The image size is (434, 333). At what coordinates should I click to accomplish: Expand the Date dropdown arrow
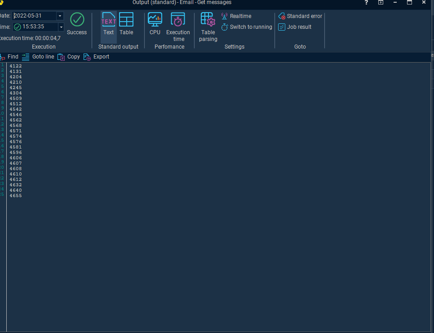(x=60, y=16)
